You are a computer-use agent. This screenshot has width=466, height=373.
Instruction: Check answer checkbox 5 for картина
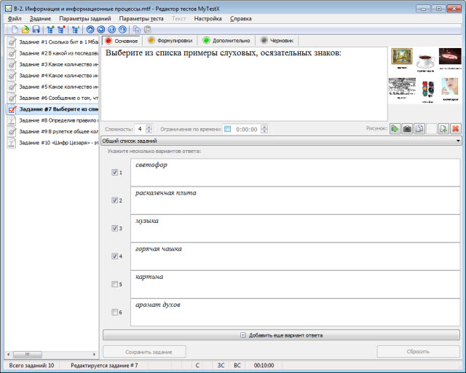[114, 284]
